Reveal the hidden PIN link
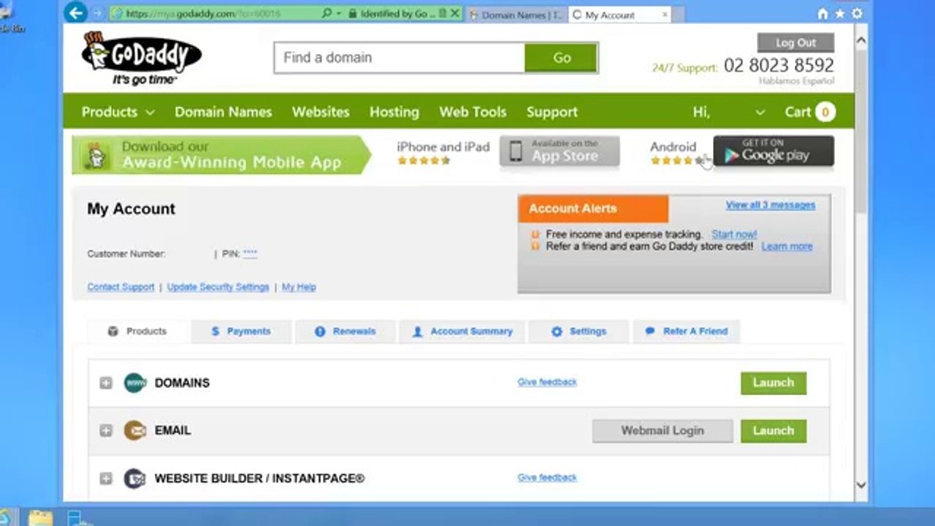Image resolution: width=935 pixels, height=526 pixels. click(250, 254)
